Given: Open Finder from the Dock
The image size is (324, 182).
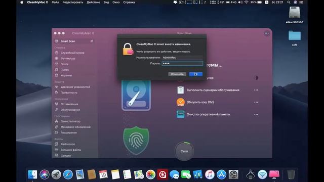Looking at the screenshot, I should (x=32, y=174).
